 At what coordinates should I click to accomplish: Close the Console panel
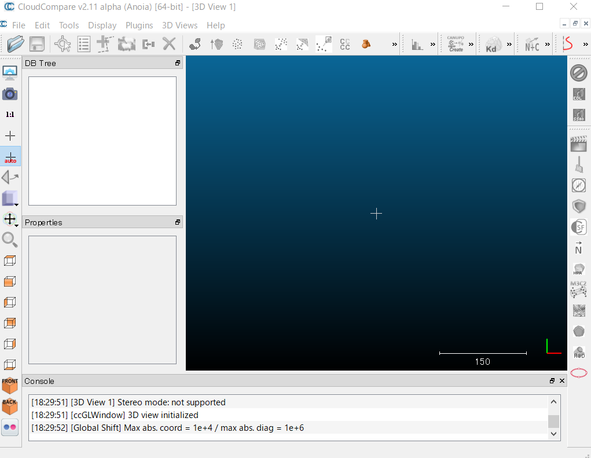pyautogui.click(x=562, y=381)
